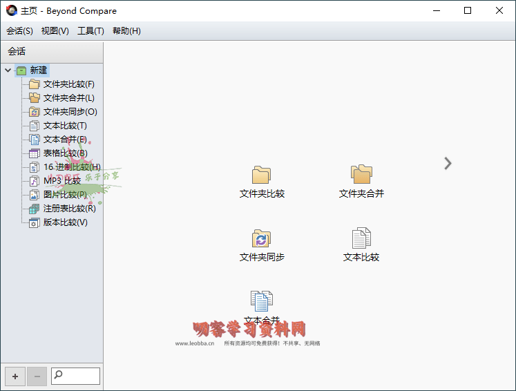Show next page with right chevron arrow
This screenshot has width=516, height=391.
tap(448, 163)
